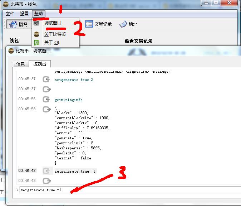Click input arrow icon at 00:45:37 setgenerate
Viewport: 241px width, 207px height.
coord(46,79)
